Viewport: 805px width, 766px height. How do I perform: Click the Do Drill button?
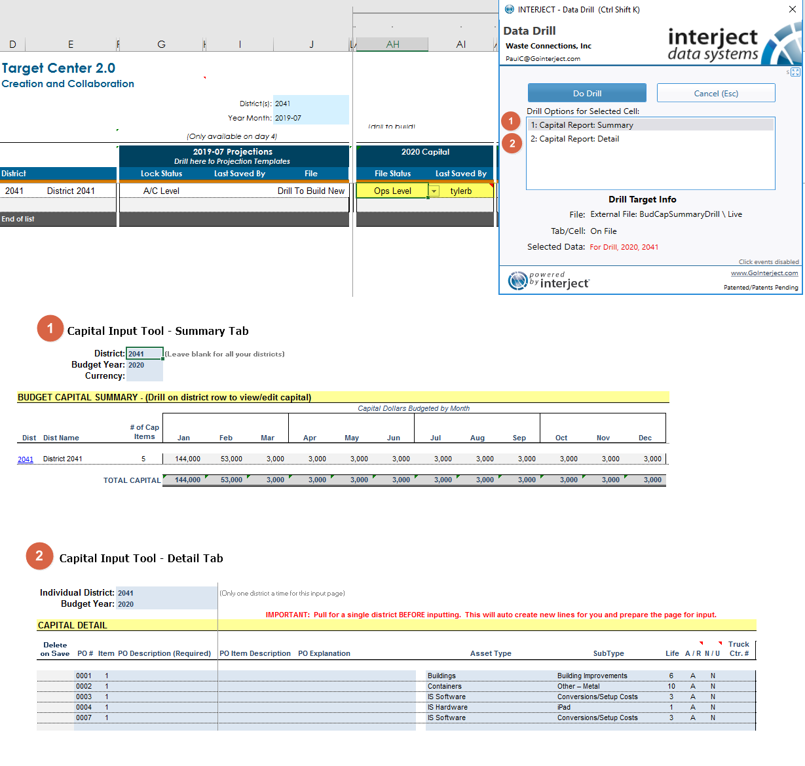click(587, 93)
